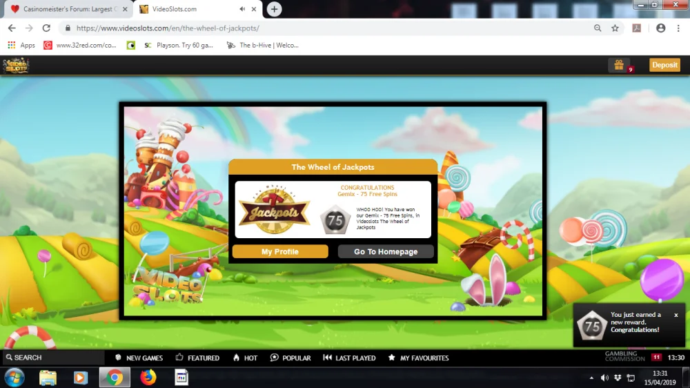The image size is (690, 388).
Task: Open FEATURED games category
Action: (x=197, y=358)
